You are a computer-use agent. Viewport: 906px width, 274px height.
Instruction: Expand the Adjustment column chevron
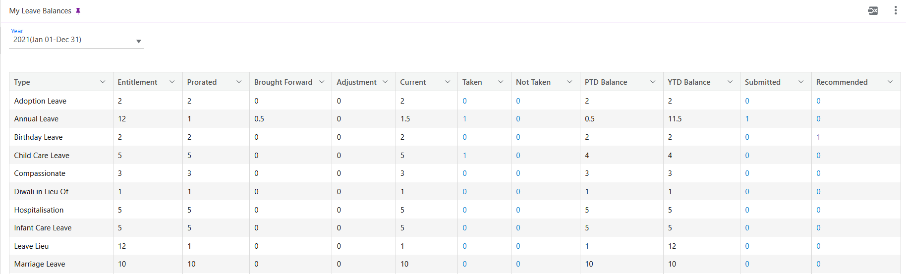[x=385, y=82]
